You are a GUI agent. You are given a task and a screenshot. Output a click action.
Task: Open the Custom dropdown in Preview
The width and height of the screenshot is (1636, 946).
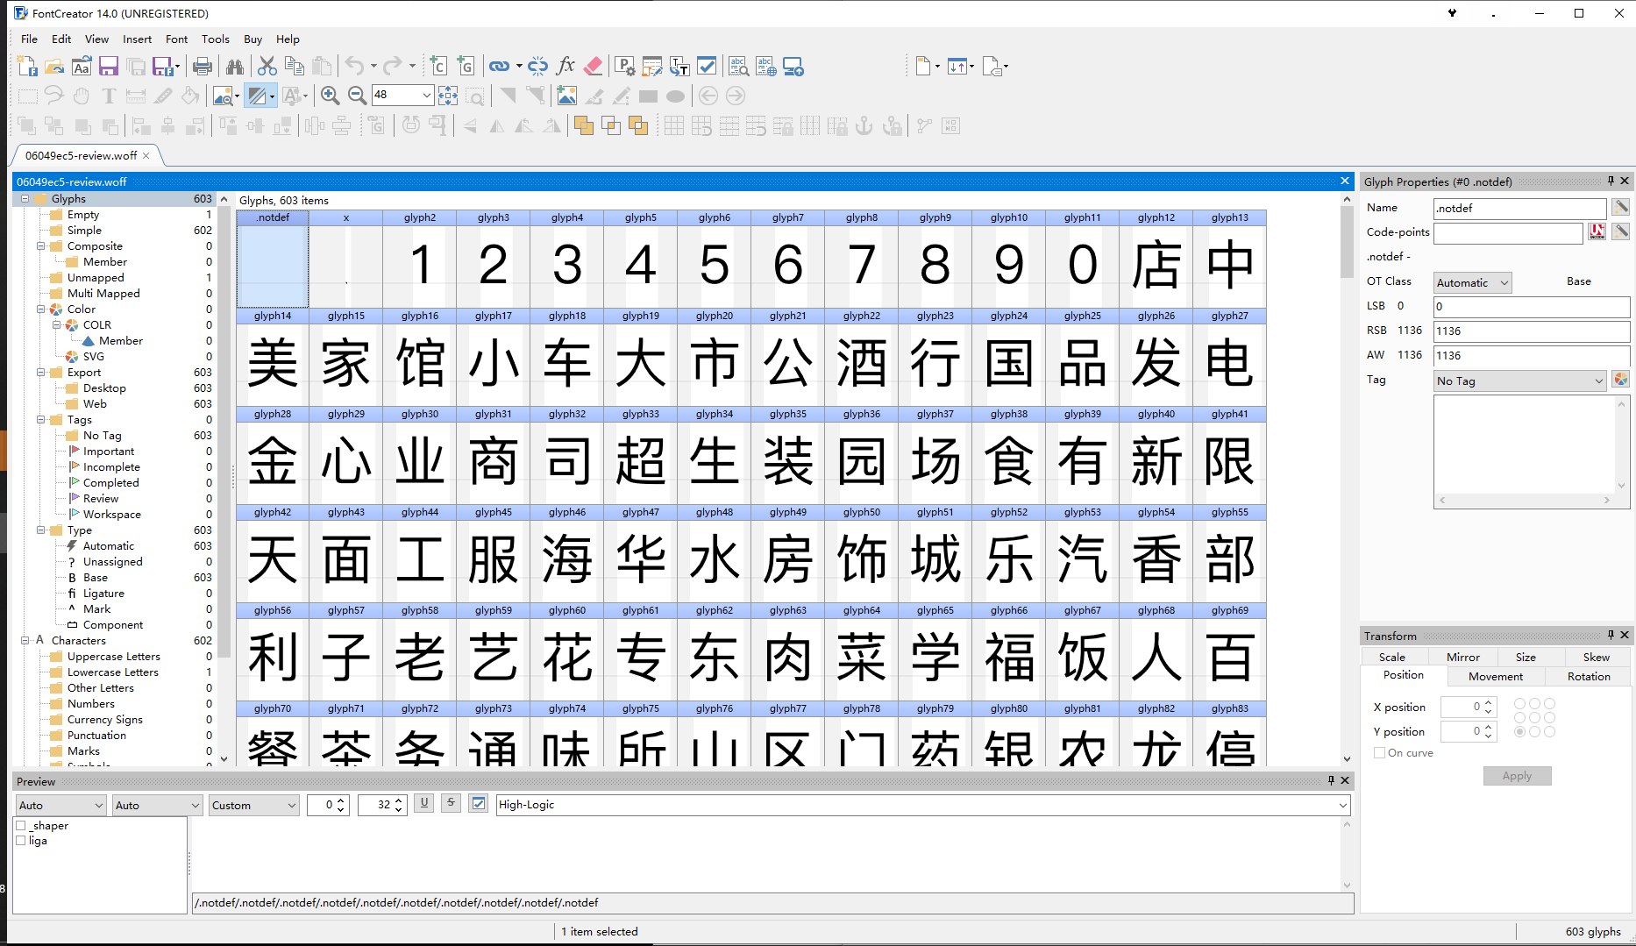254,805
